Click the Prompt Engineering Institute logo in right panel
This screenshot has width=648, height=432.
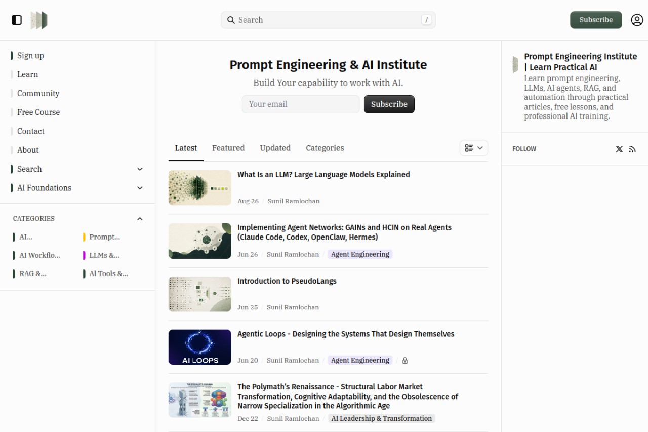coord(515,64)
